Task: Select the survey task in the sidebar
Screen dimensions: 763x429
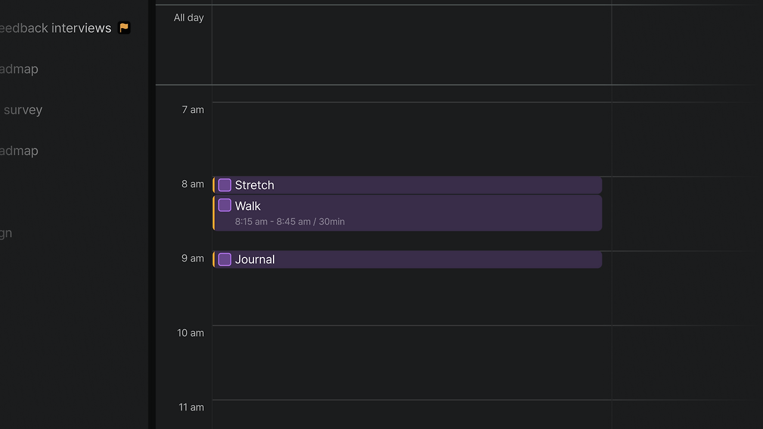Action: [23, 110]
